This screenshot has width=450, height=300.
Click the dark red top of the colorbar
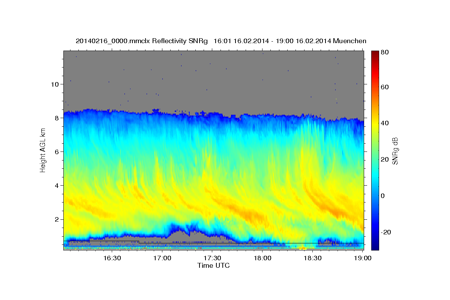pos(375,53)
